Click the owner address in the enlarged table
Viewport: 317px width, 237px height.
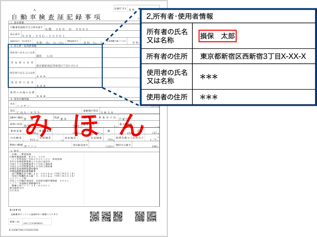253,56
